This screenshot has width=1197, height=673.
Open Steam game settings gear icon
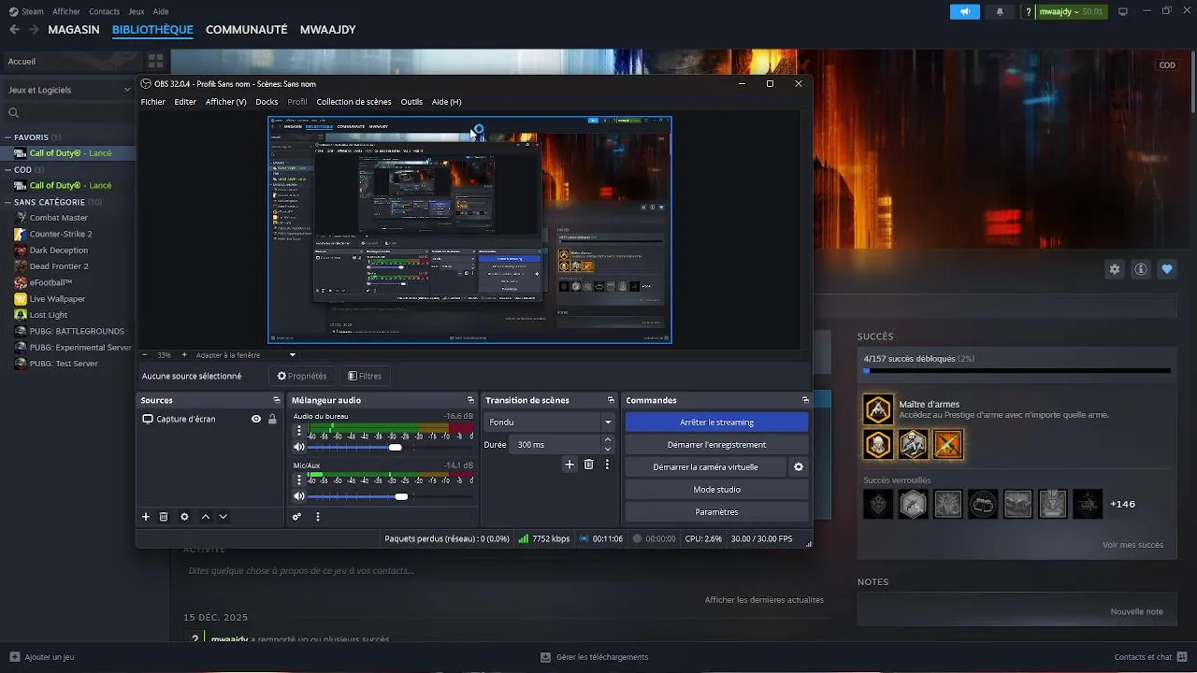pos(1115,269)
